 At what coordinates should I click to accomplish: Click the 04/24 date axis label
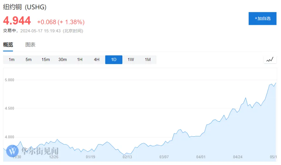[x=238, y=157]
